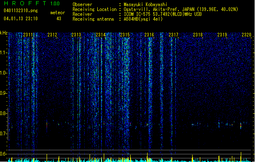This screenshot has width=255, height=162.
Task: Click the 2312 time marker
Action: coord(52,35)
